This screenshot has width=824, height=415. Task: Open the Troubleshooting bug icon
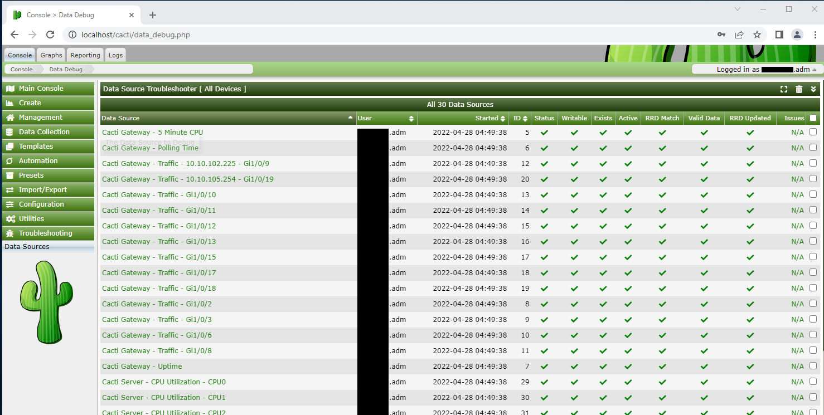coord(10,233)
